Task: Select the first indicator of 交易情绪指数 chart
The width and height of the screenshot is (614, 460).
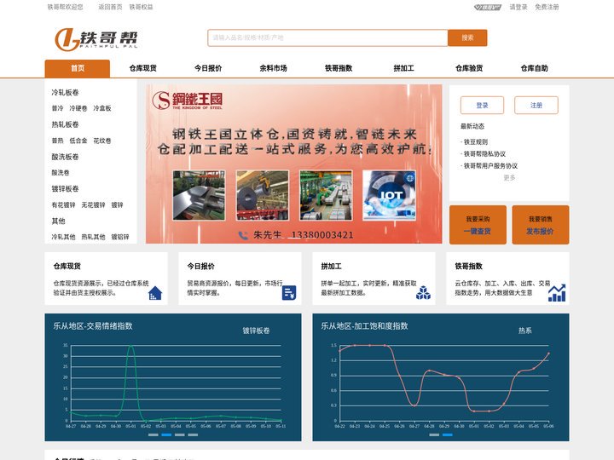Action: [x=153, y=434]
